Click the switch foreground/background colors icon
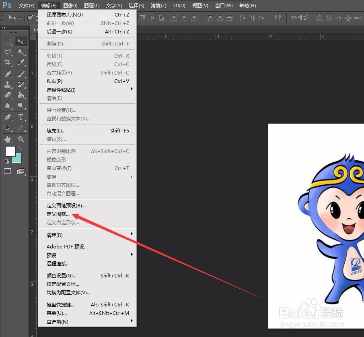 click(20, 148)
